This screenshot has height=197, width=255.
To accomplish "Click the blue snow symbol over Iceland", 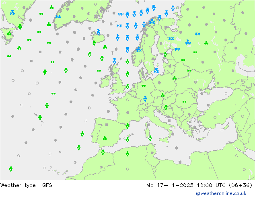I will click(x=99, y=32).
